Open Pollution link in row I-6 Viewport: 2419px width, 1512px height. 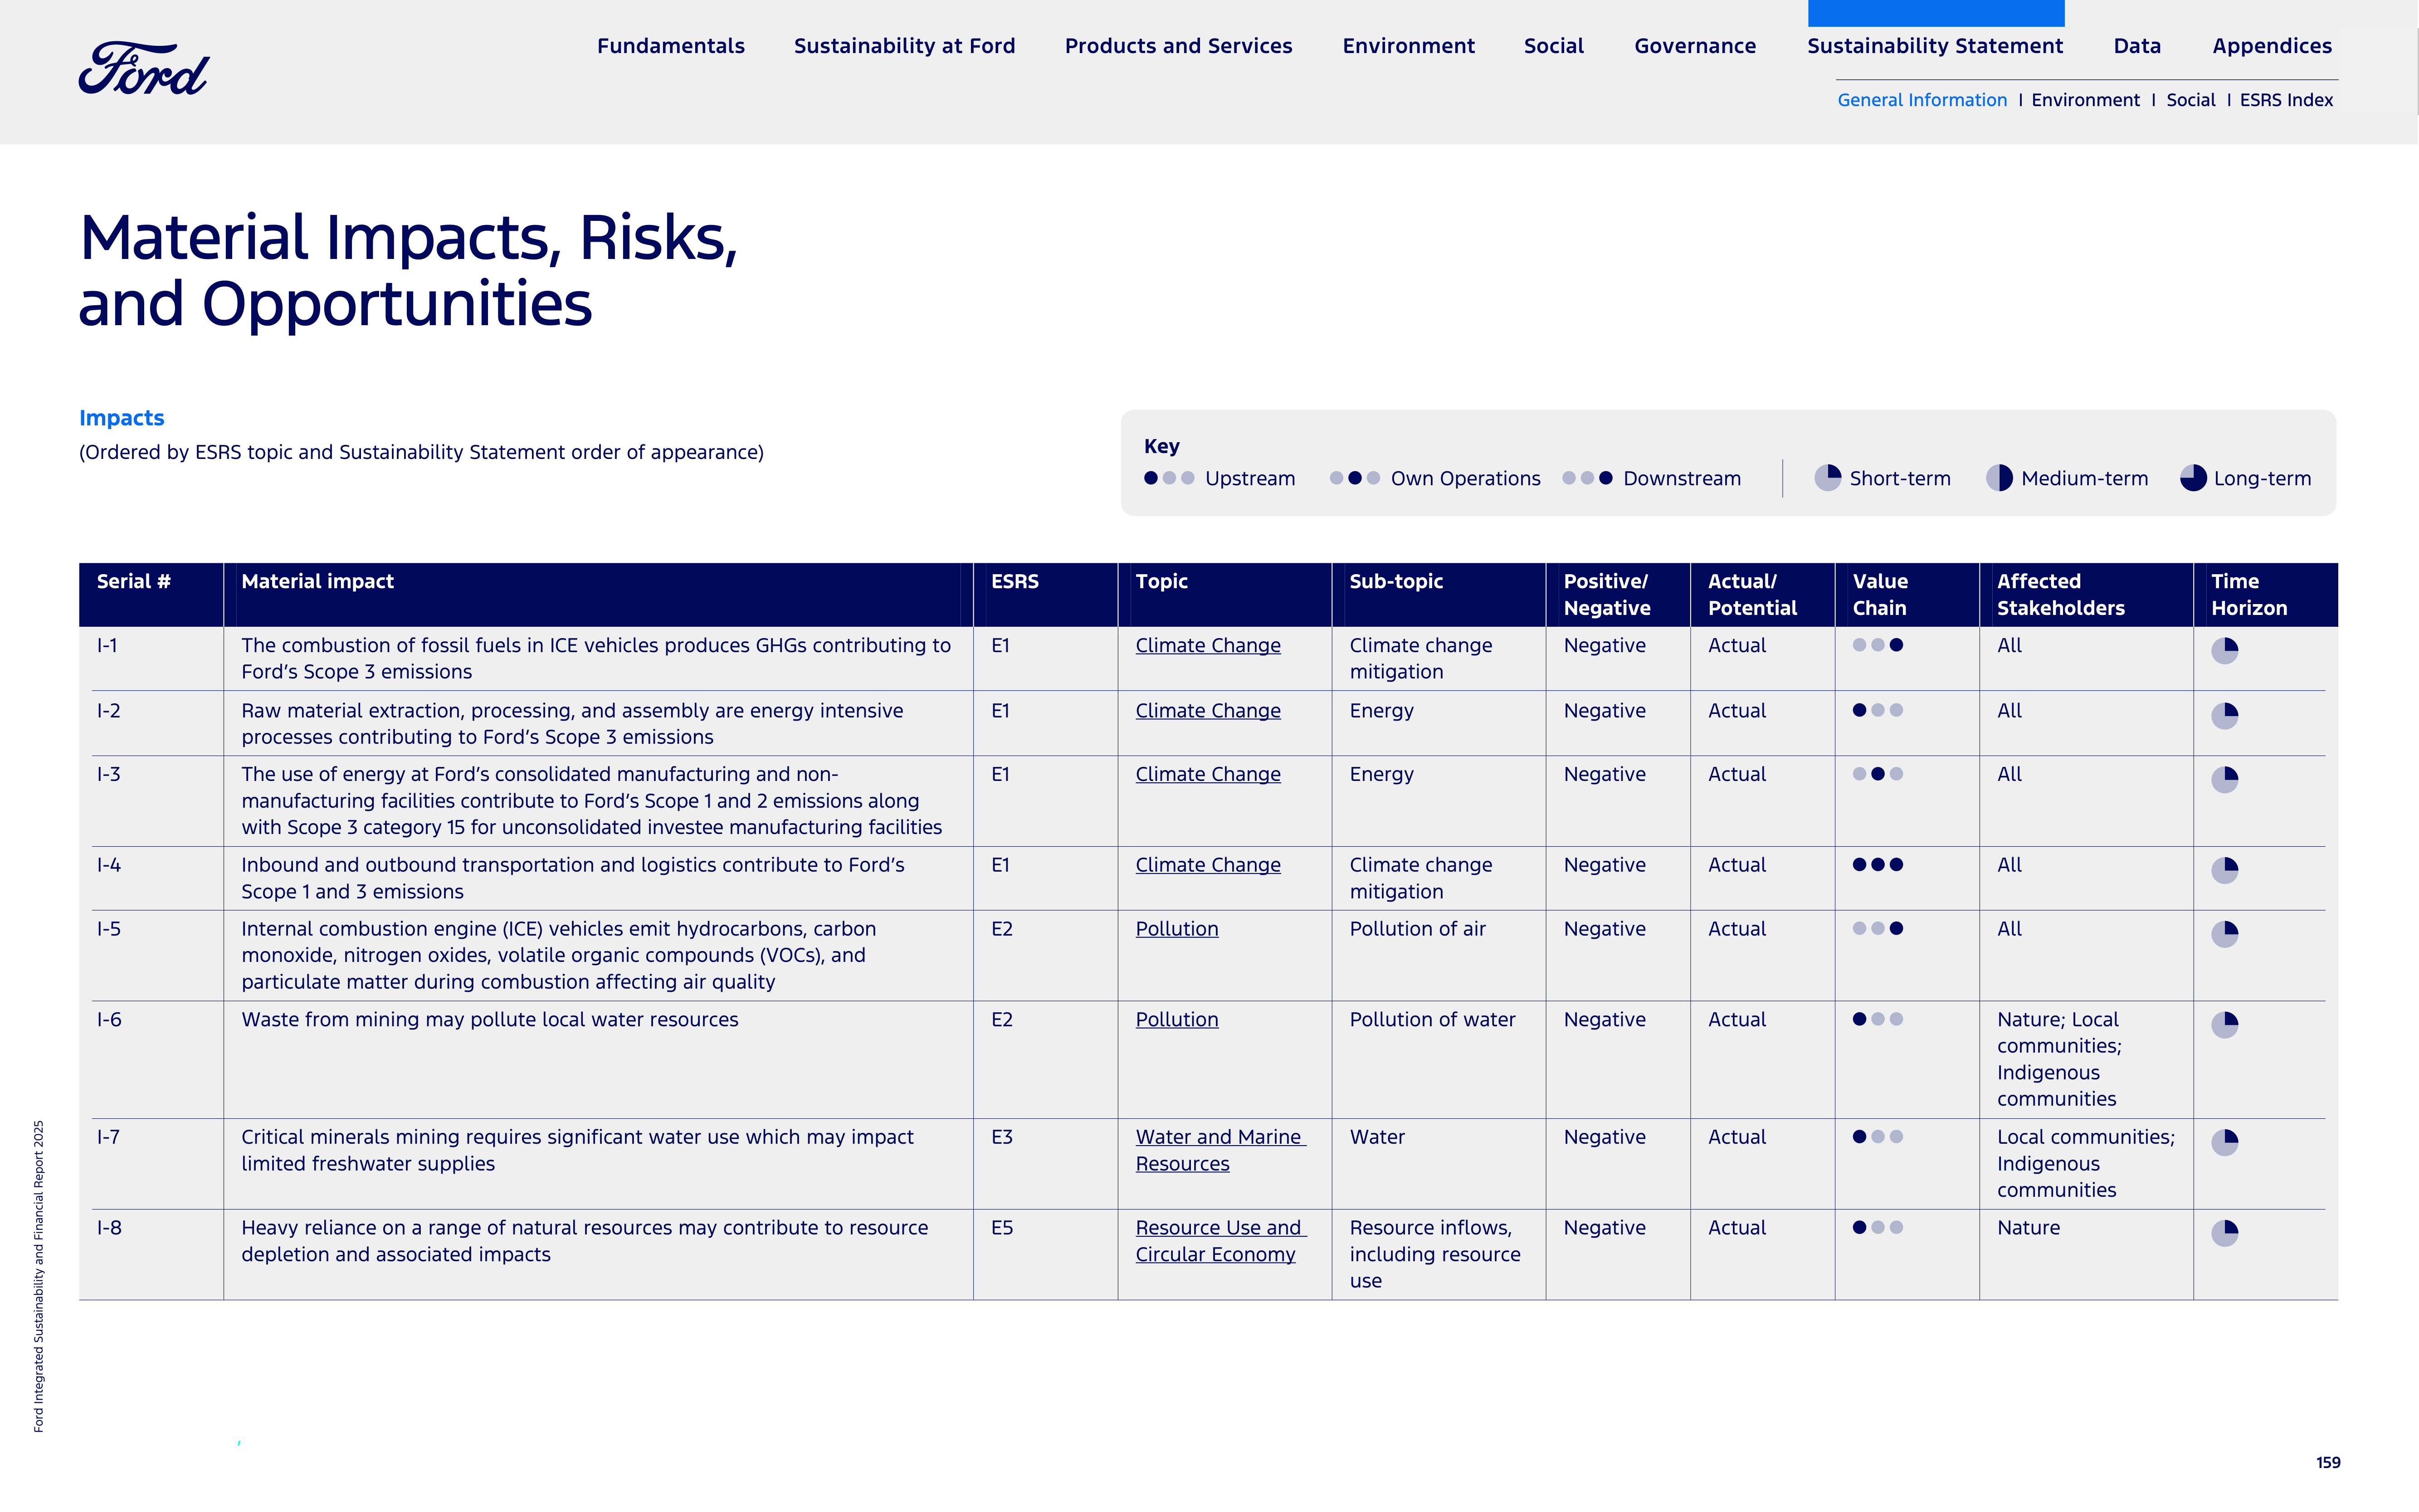[1177, 1020]
